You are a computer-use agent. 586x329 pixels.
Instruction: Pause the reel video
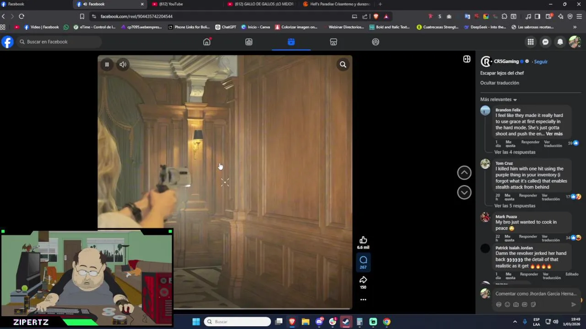[107, 64]
